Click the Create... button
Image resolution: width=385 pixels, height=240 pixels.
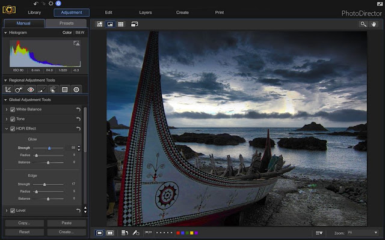(66, 232)
